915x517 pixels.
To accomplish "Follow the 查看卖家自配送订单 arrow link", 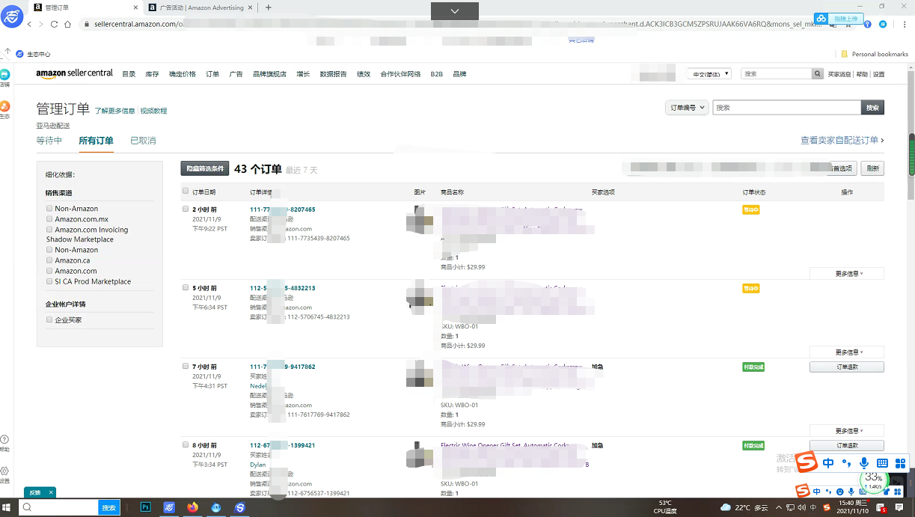I will coord(842,140).
